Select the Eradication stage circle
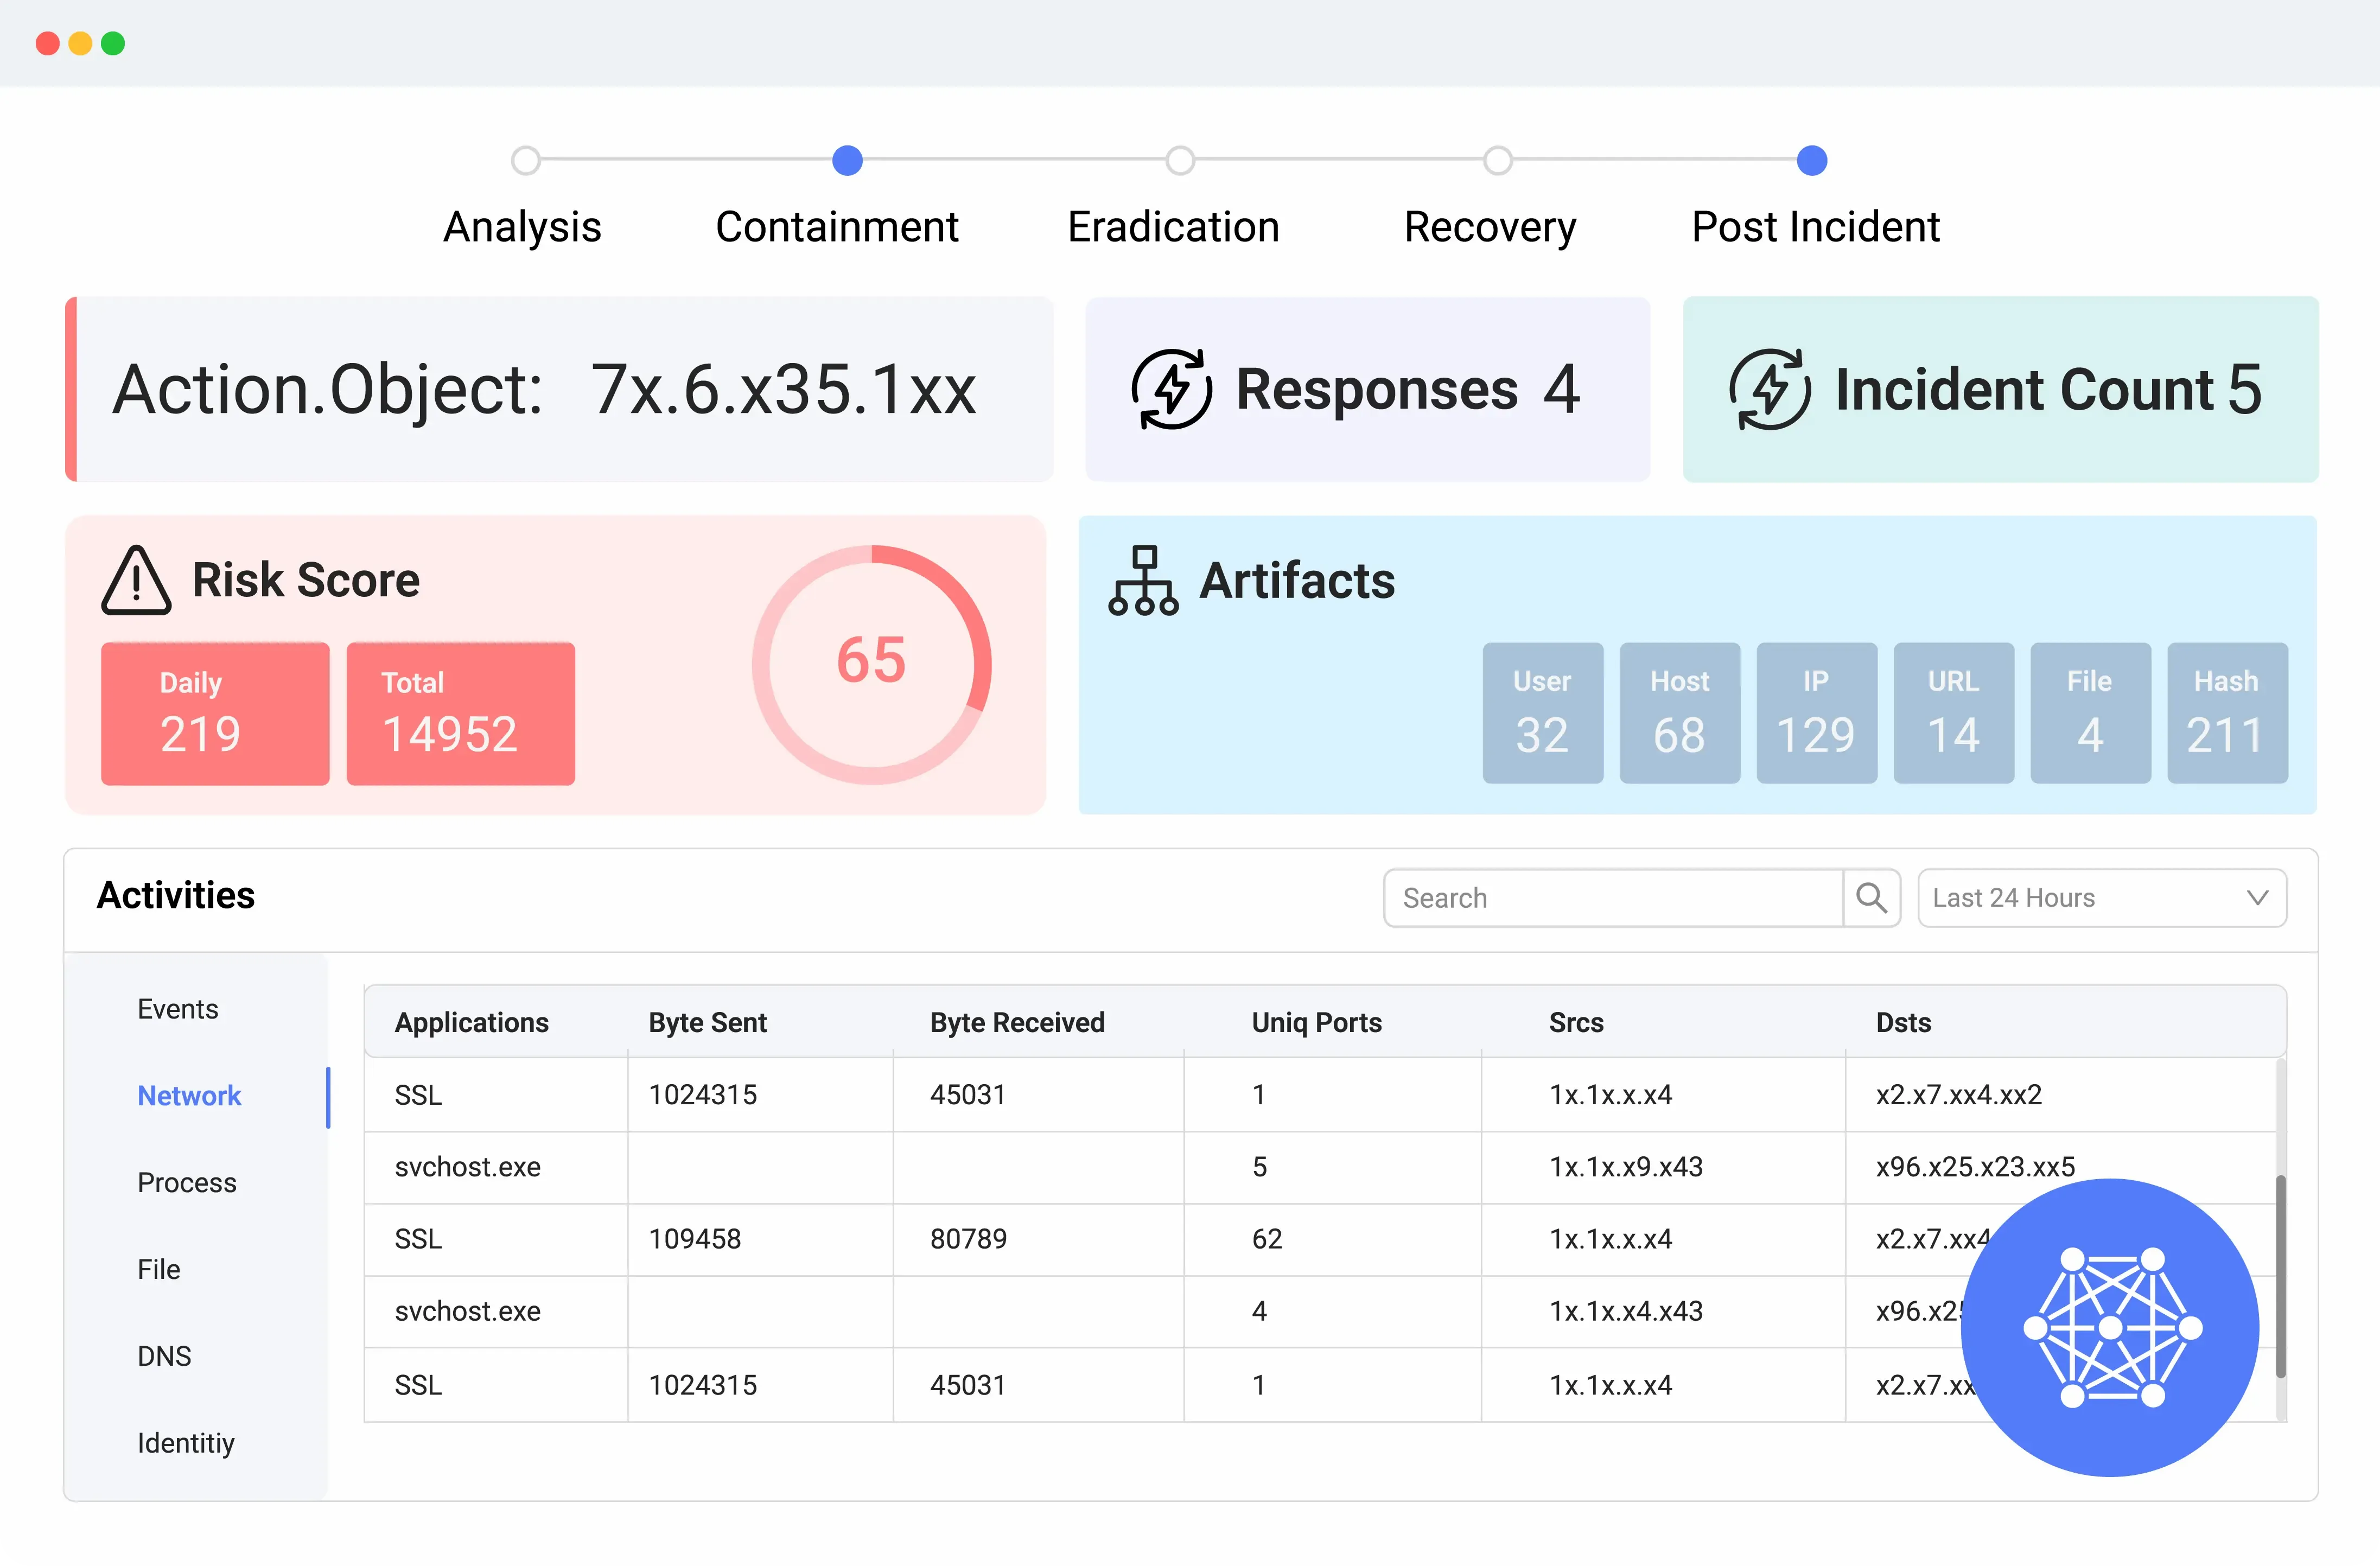 pyautogui.click(x=1180, y=161)
